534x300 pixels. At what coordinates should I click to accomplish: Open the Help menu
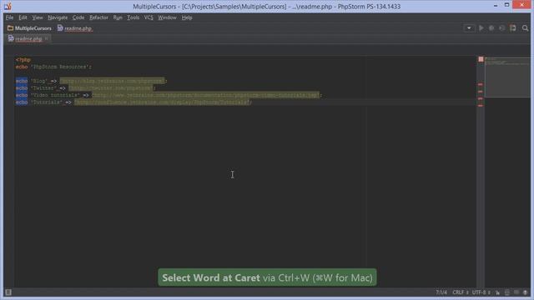pos(187,17)
